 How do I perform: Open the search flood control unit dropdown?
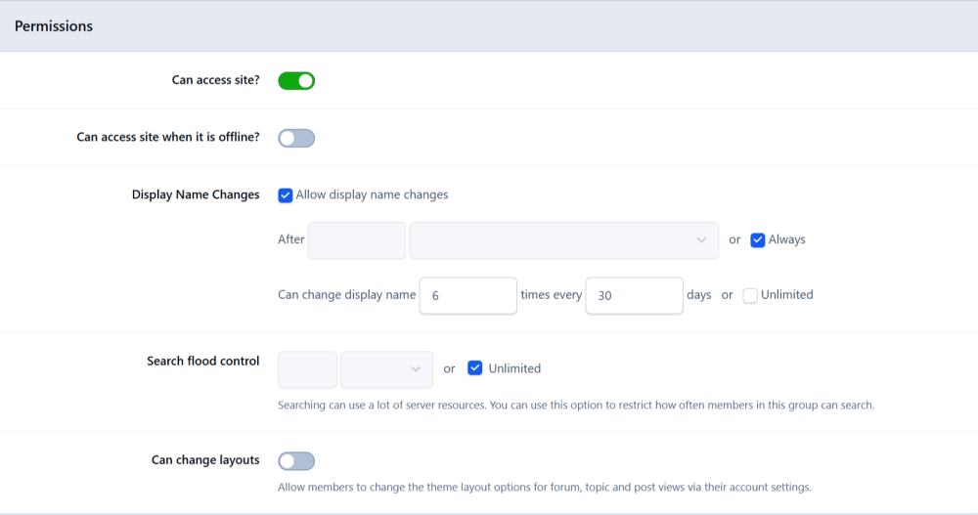(x=386, y=369)
